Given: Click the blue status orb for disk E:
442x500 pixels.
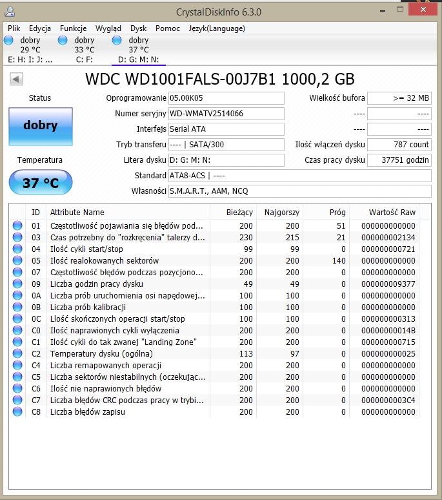Looking at the screenshot, I should tap(8, 40).
